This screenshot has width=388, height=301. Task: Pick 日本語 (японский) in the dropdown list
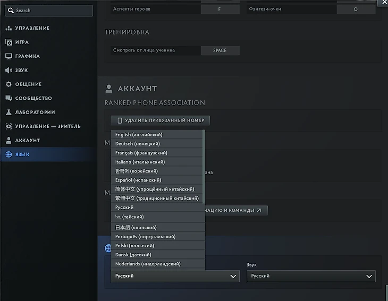coord(138,228)
